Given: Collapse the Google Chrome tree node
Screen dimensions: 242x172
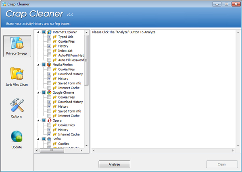Looking at the screenshot, I should coord(38,92).
